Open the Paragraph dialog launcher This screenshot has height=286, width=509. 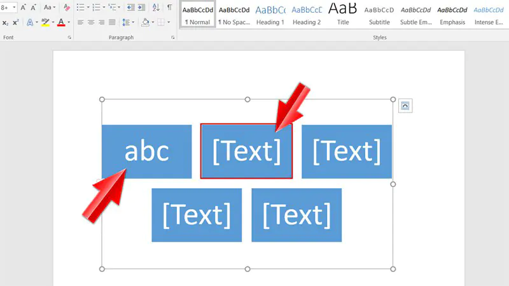172,37
